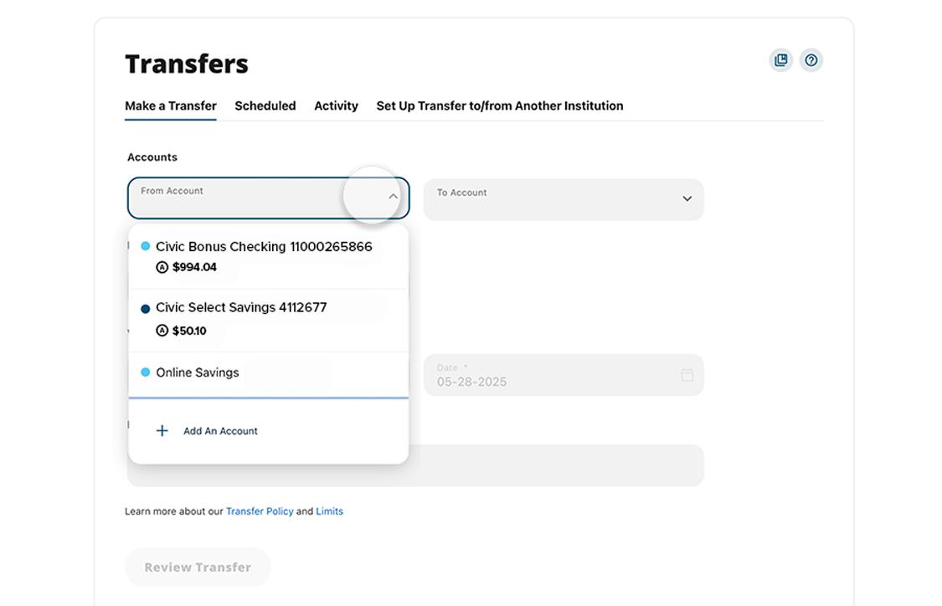The height and width of the screenshot is (606, 942).
Task: Switch to Make a Transfer tab
Action: pyautogui.click(x=171, y=105)
